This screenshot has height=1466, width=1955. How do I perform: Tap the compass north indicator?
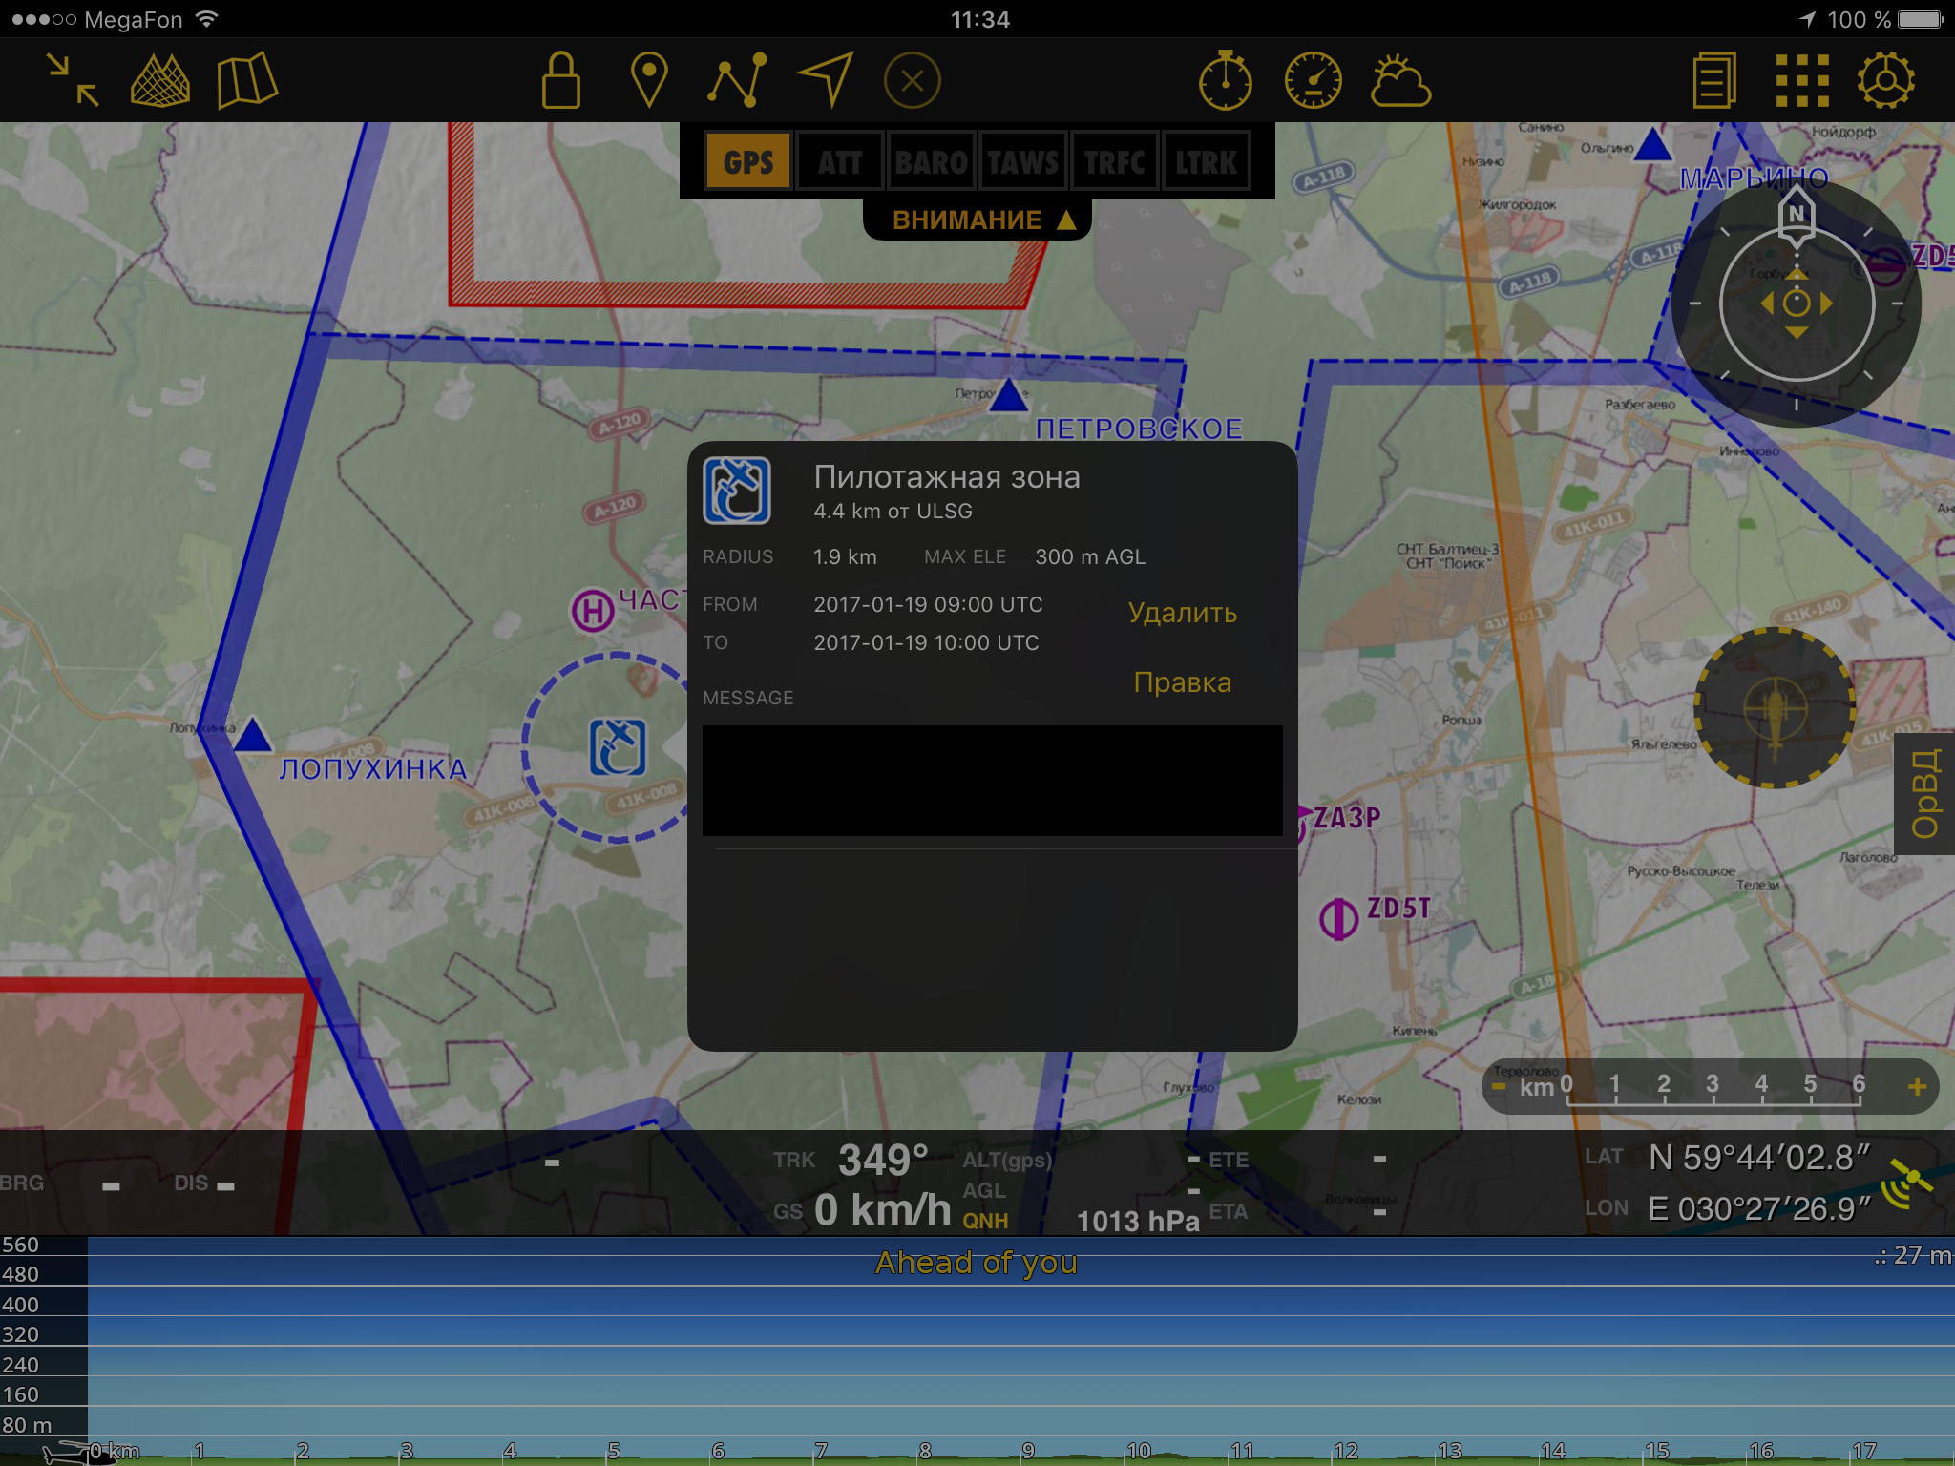1797,214
